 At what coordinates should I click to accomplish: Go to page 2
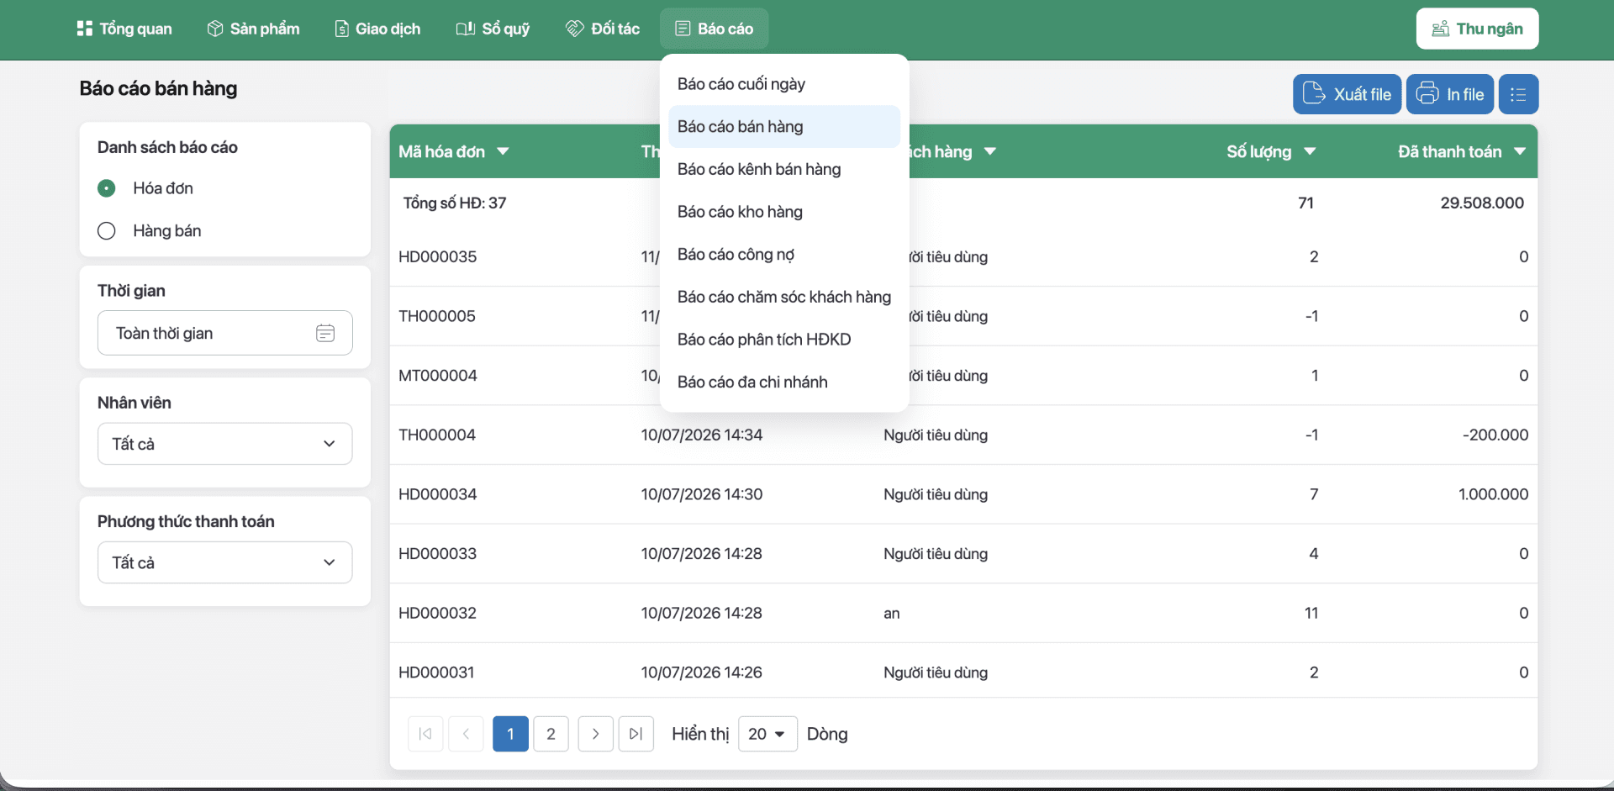click(x=551, y=734)
